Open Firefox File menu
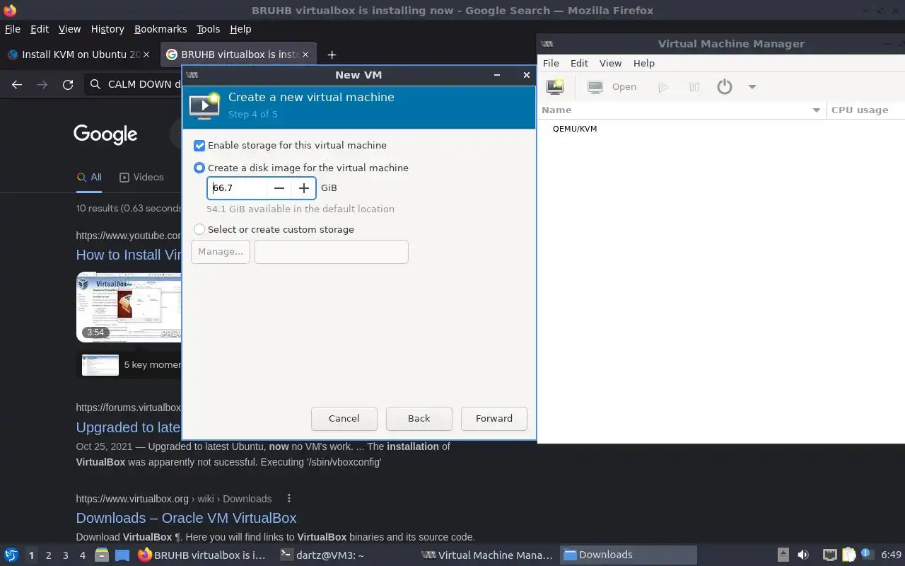Screen dimensions: 905x566 point(13,29)
